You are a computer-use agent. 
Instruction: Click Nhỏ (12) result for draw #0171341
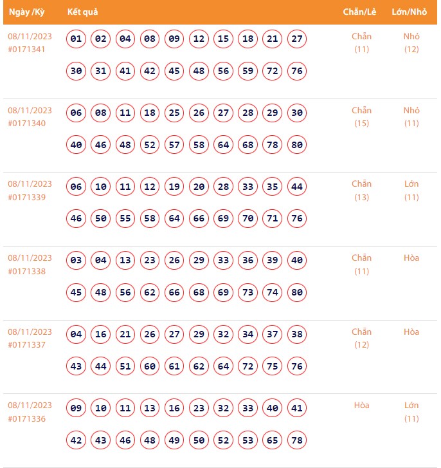point(411,42)
